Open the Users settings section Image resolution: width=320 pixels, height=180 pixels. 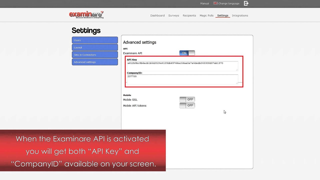(95, 40)
